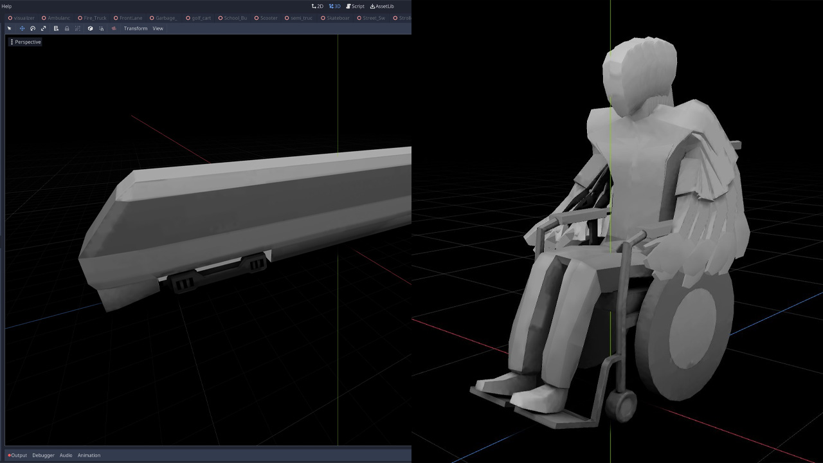Toggle the snap mode icon
Viewport: 823px width, 463px height.
(102, 28)
